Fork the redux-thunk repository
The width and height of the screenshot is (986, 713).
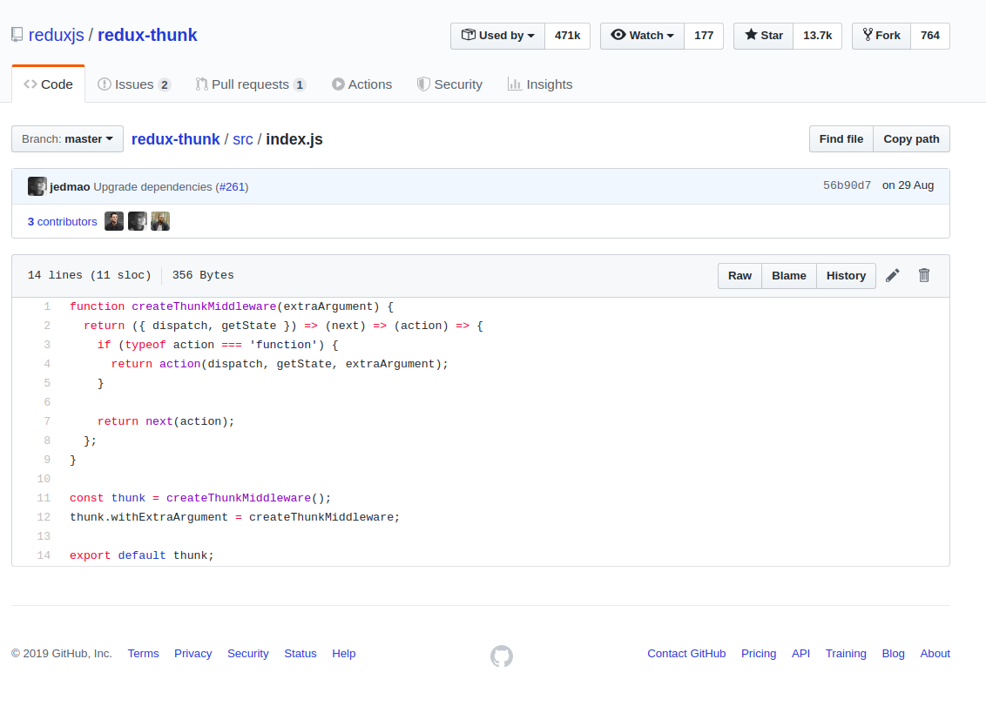click(x=881, y=36)
